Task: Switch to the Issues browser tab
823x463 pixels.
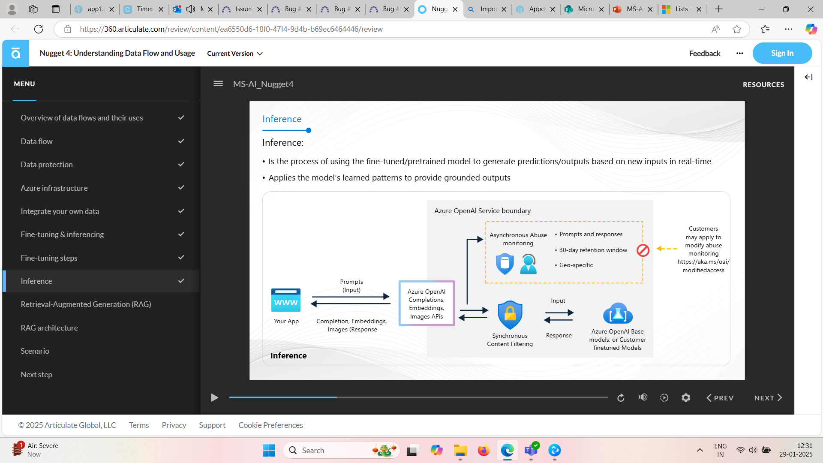Action: click(242, 9)
